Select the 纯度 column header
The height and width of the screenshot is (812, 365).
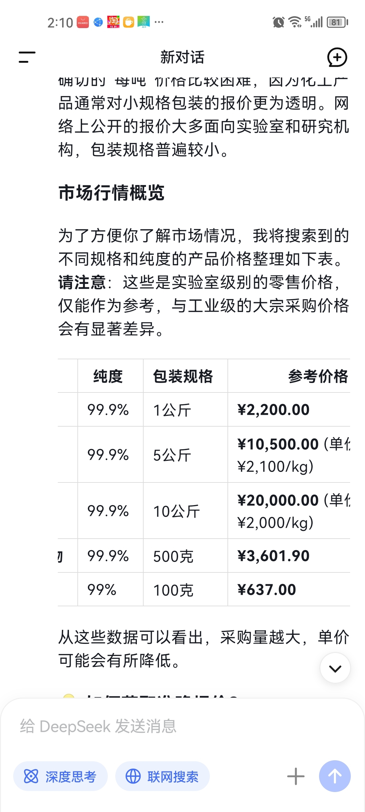click(108, 376)
